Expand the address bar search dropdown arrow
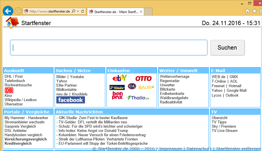The width and height of the screenshot is (262, 151). pyautogui.click(x=78, y=11)
